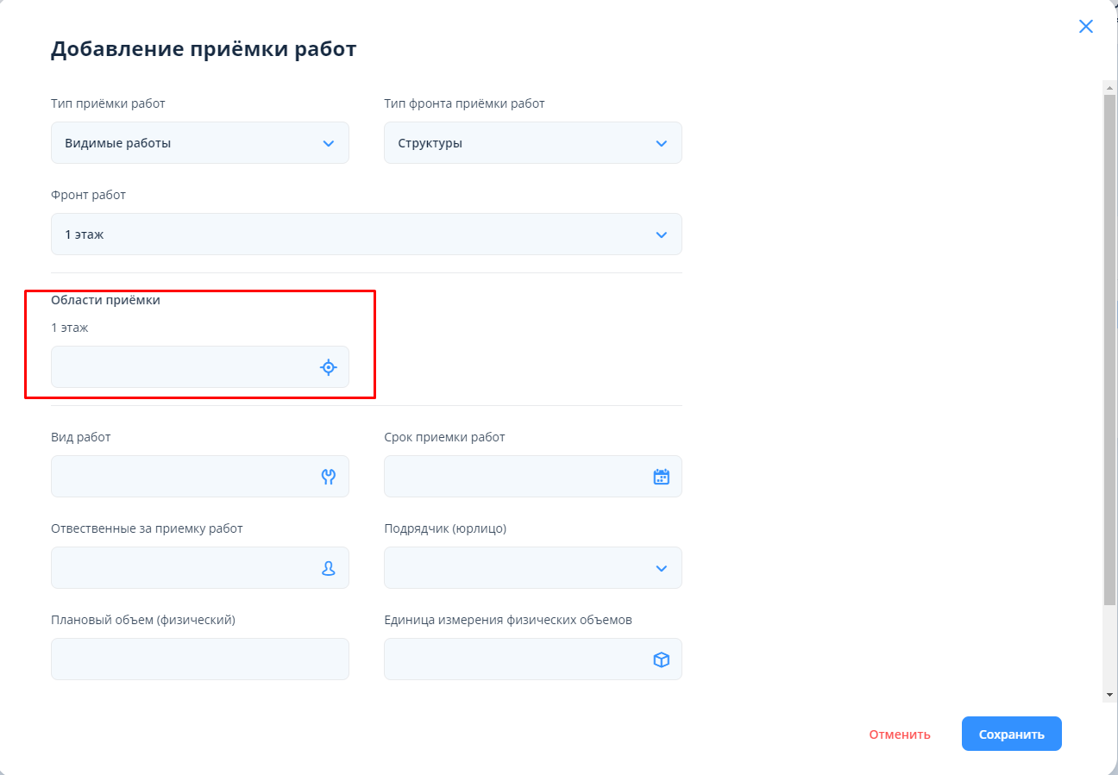Focus the Плановый объем (физический) input
Screen dimensions: 1118x775
199,659
